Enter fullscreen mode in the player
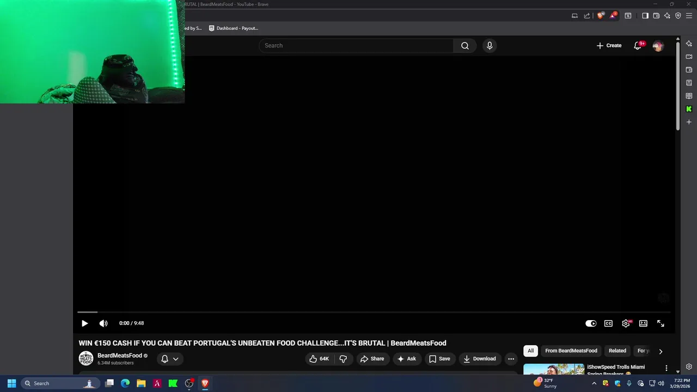 (x=661, y=323)
